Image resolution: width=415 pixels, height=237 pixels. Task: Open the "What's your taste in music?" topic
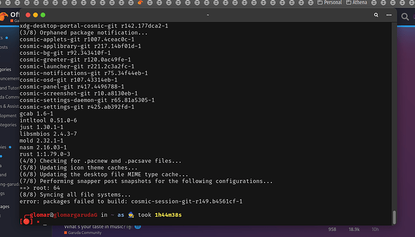pos(94,227)
